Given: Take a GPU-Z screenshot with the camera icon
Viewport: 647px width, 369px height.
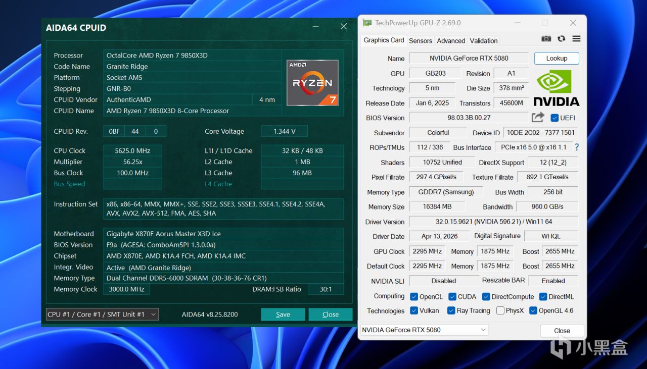Looking at the screenshot, I should [546, 39].
